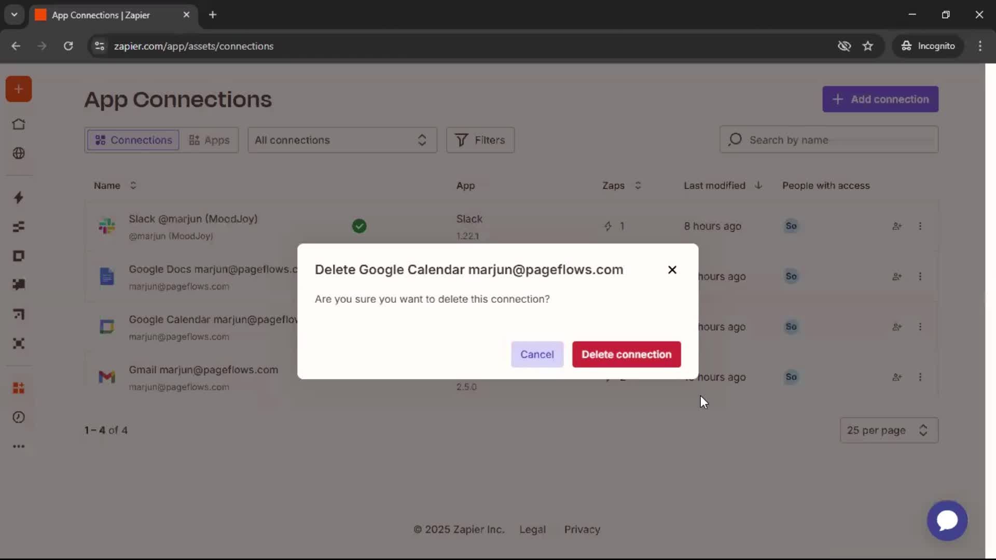Image resolution: width=996 pixels, height=560 pixels.
Task: Open the Zap History clock icon
Action: point(19,417)
